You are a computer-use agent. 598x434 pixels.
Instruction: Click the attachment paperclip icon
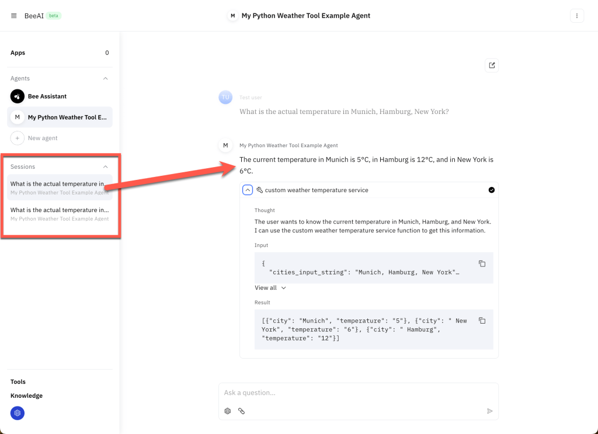pyautogui.click(x=242, y=411)
